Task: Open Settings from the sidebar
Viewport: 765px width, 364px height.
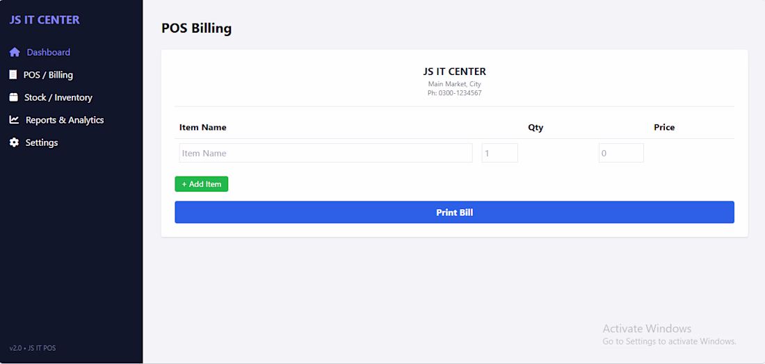Action: [x=42, y=142]
